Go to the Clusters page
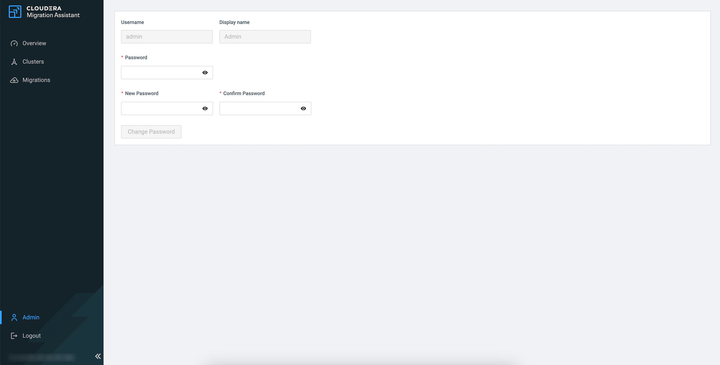This screenshot has height=365, width=720. (33, 62)
